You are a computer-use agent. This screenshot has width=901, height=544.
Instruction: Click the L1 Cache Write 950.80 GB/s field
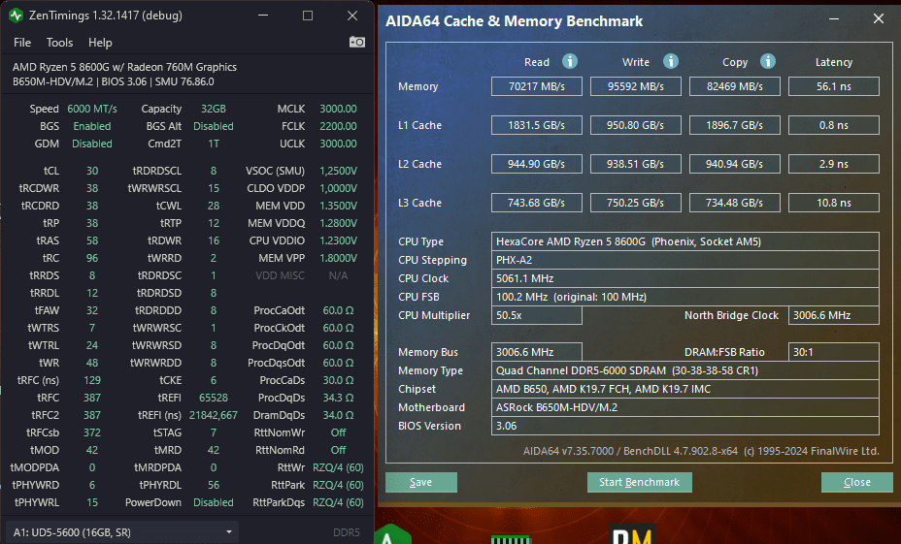[636, 125]
